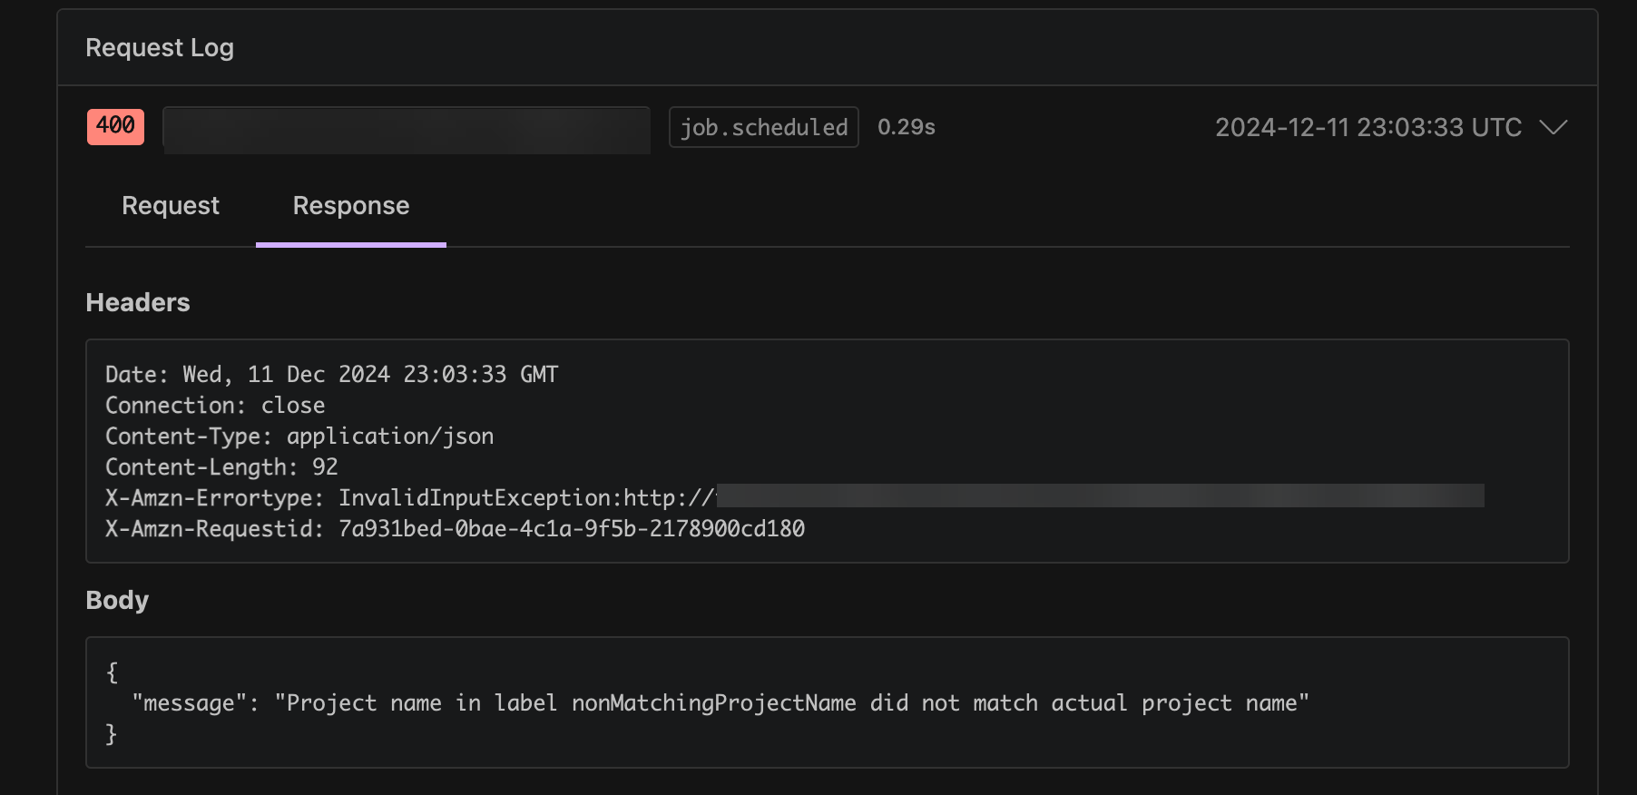1637x795 pixels.
Task: Click the Date response header line
Action: click(x=331, y=374)
